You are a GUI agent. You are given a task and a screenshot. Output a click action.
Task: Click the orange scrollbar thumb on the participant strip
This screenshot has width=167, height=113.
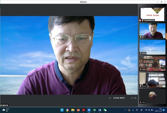(166, 36)
